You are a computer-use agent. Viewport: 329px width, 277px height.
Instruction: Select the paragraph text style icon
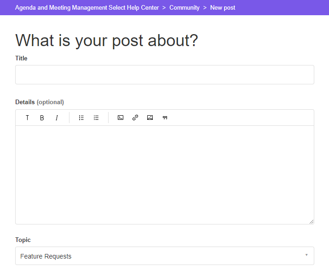coord(27,118)
